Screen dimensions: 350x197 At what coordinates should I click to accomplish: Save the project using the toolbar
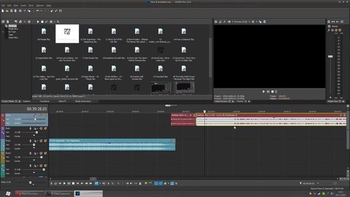pyautogui.click(x=11, y=11)
